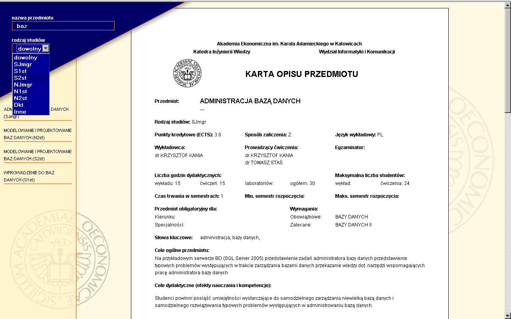Choose 'S2st' from the study type list
The height and width of the screenshot is (319, 511).
click(x=31, y=78)
